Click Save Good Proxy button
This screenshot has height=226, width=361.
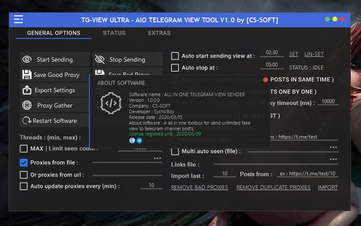[x=55, y=75]
